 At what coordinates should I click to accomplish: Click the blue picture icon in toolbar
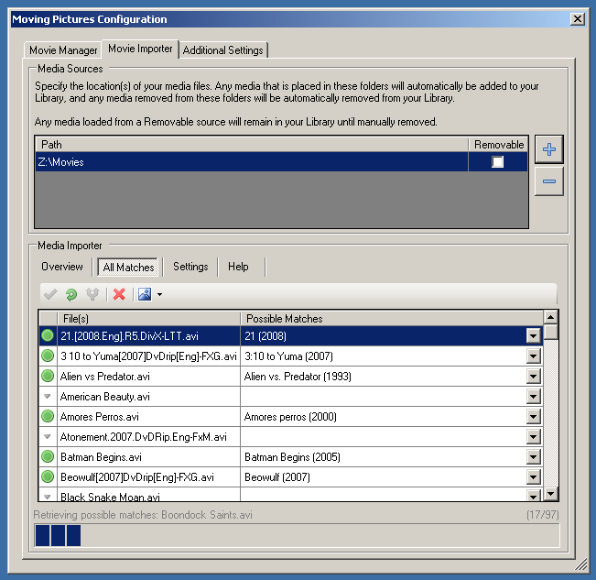pos(144,294)
